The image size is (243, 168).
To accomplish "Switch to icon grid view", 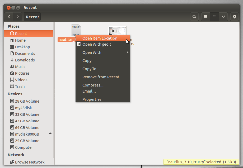I will (214, 17).
